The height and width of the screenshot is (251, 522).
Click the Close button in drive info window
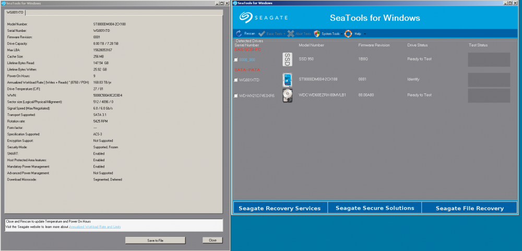[x=212, y=241]
